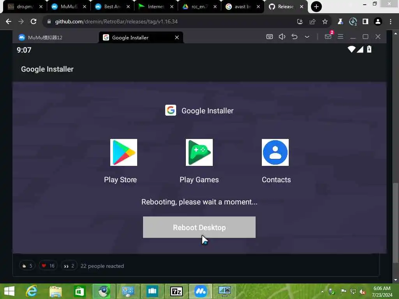Toggle the browser side panel icon

tap(365, 21)
